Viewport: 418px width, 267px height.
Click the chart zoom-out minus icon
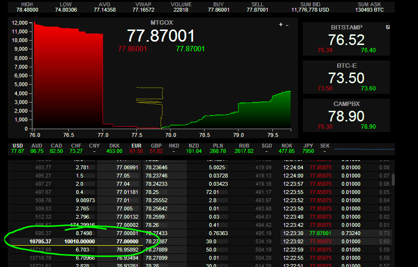tap(287, 25)
